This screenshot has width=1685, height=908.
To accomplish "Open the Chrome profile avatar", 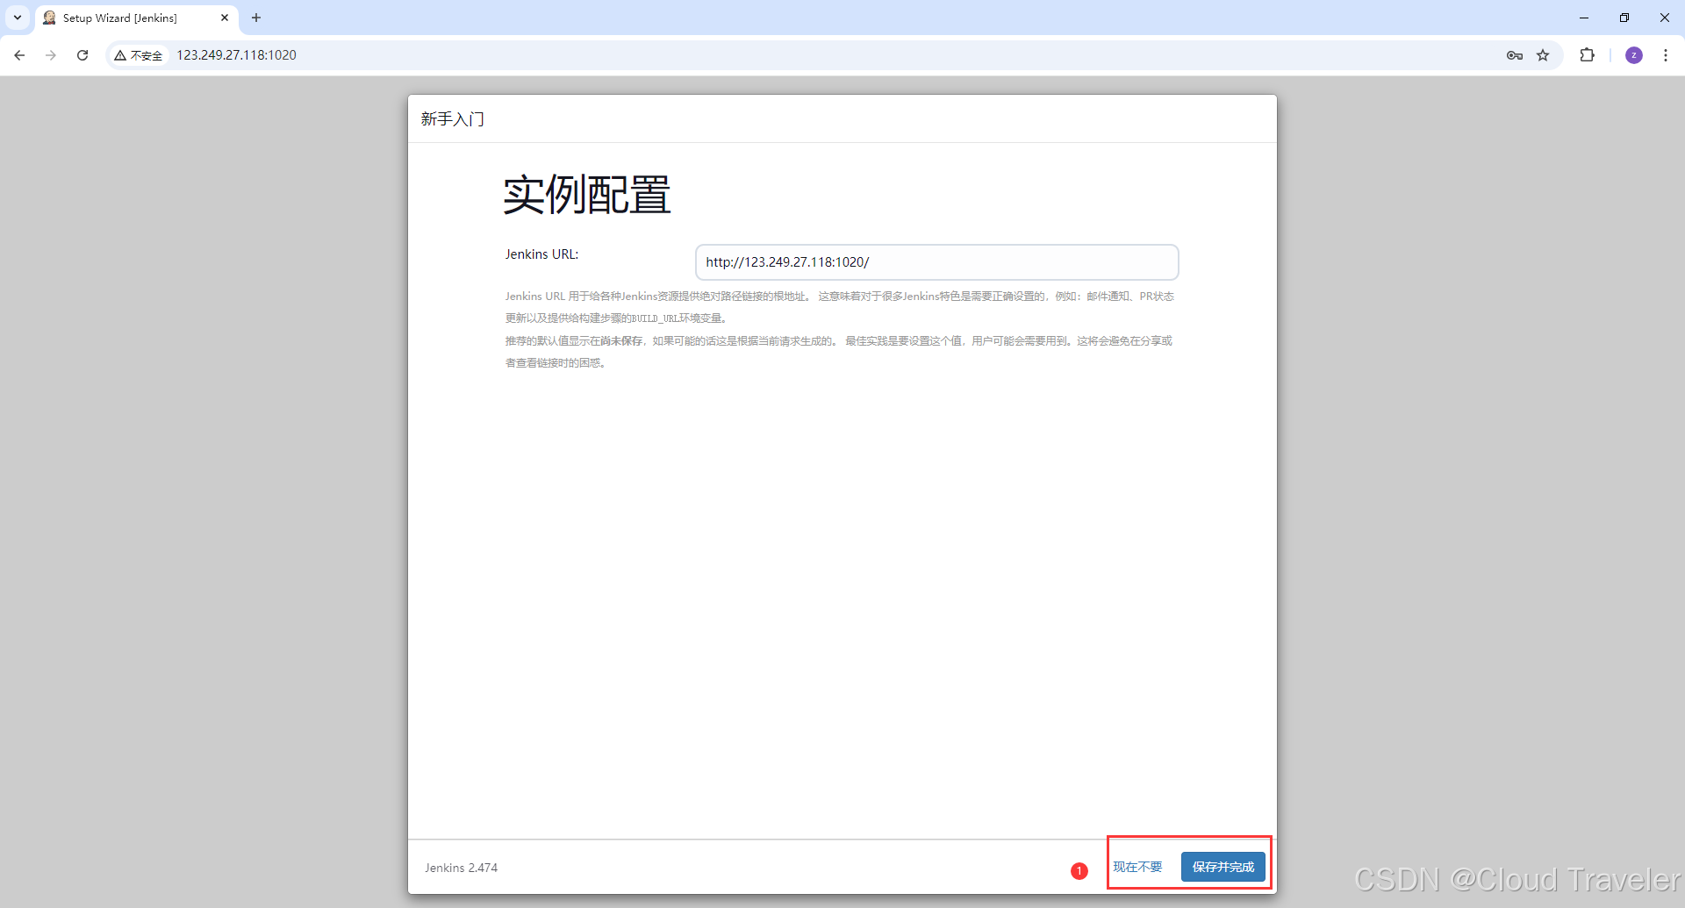I will pos(1634,55).
